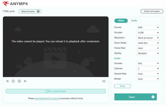Switch to the Video tab
166x107 pixels.
pyautogui.click(x=121, y=20)
